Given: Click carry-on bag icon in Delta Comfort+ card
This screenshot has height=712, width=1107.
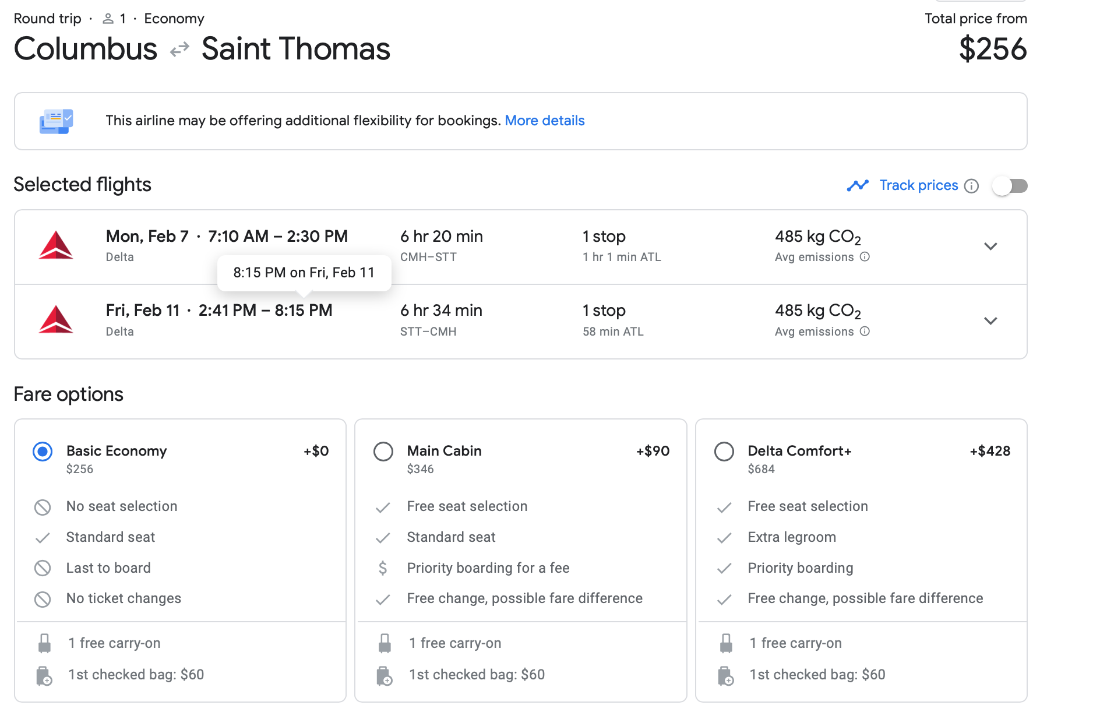Looking at the screenshot, I should coord(726,643).
